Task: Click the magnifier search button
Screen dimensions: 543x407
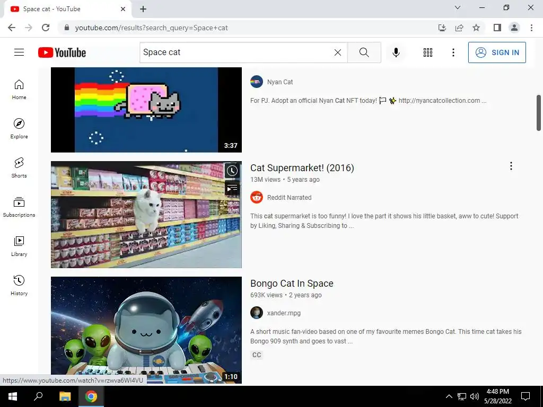Action: click(x=364, y=52)
